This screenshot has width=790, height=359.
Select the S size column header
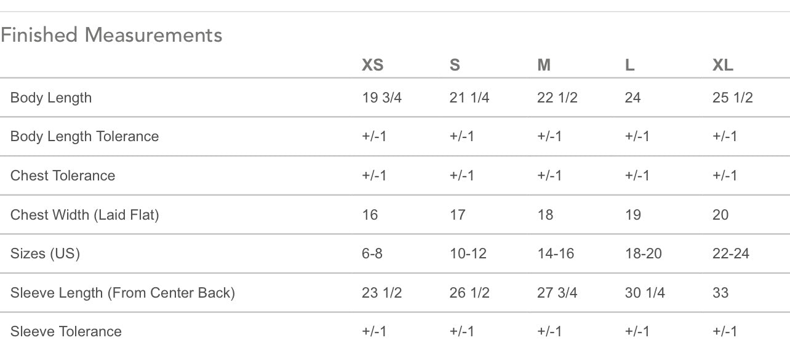[x=455, y=65]
